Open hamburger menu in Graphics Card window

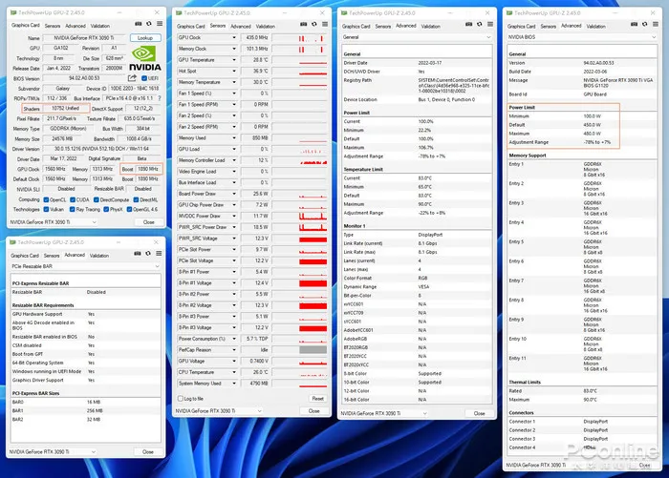pos(160,24)
